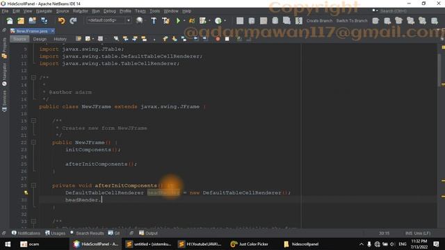Jump to the previous bookmark icon

[165, 39]
